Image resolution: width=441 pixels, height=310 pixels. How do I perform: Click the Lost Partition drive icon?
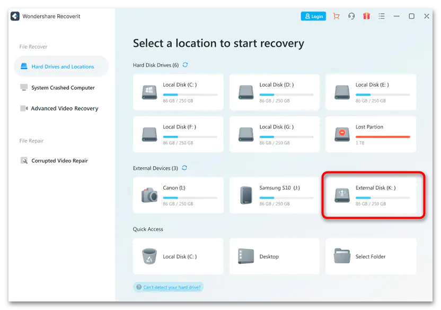342,134
